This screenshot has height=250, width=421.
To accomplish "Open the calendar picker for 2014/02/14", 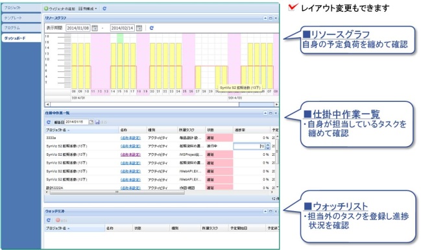I will tap(139, 28).
